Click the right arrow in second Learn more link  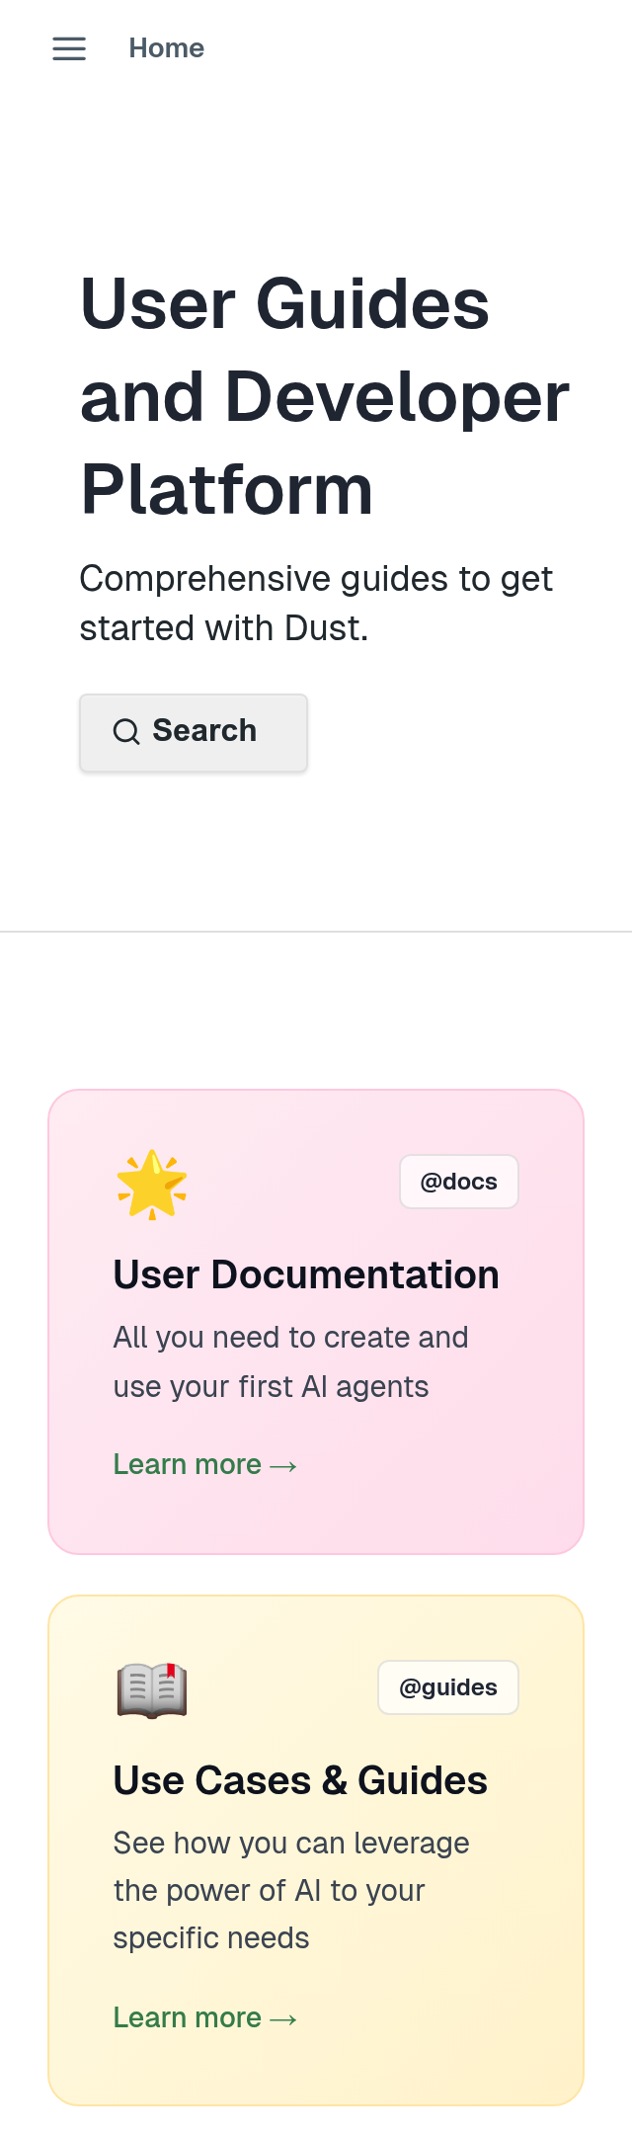point(284,2016)
